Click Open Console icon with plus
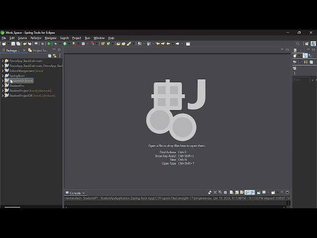This screenshot has width=317, height=238. [273, 192]
